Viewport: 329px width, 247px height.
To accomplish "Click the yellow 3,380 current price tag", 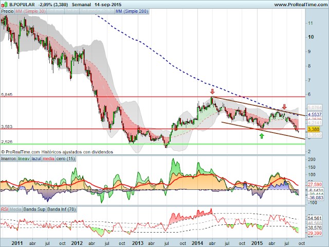I will [x=314, y=129].
